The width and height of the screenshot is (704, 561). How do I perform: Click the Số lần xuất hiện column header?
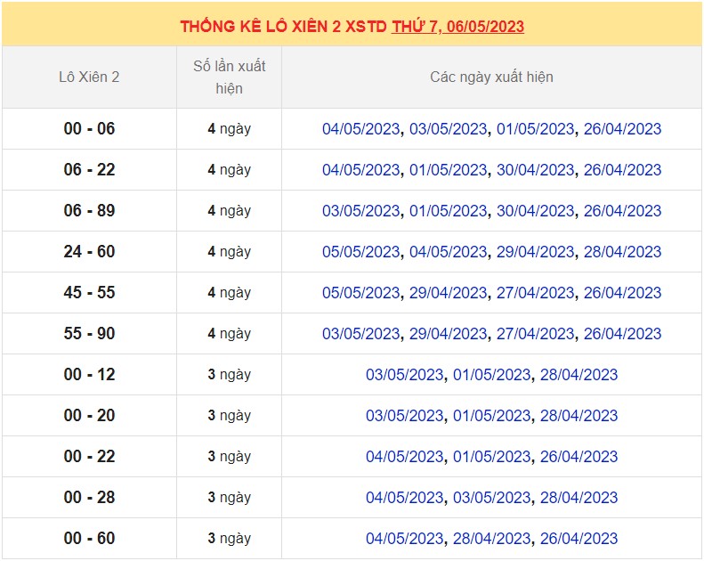229,77
